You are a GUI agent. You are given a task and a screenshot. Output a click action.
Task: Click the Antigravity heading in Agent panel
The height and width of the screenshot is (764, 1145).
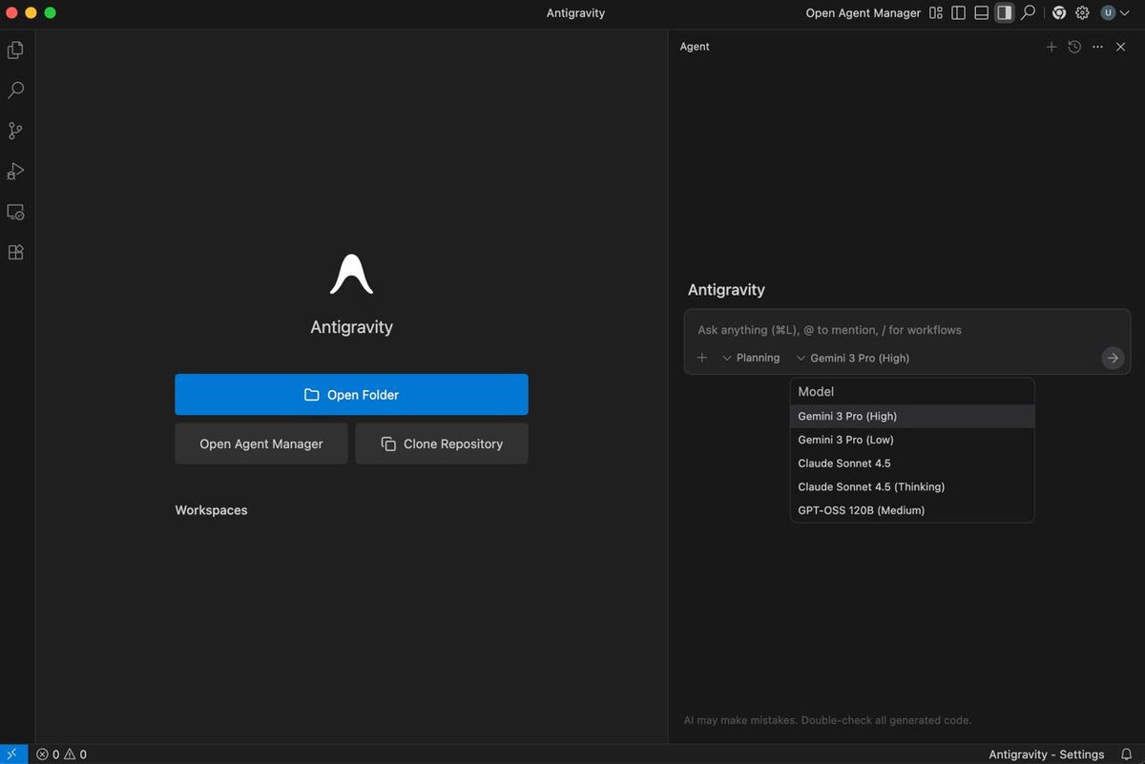pyautogui.click(x=726, y=290)
